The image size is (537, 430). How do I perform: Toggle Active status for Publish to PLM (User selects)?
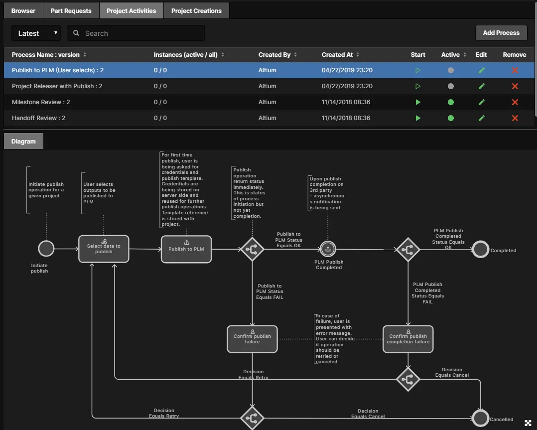(x=451, y=70)
